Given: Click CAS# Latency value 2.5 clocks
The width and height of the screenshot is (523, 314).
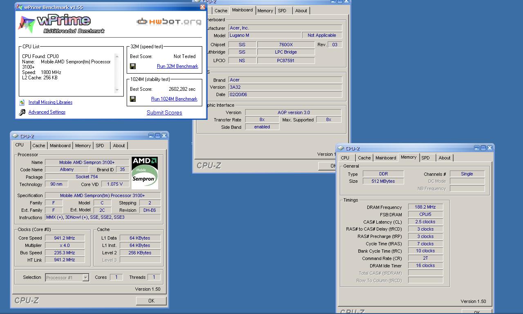Looking at the screenshot, I should 425,222.
